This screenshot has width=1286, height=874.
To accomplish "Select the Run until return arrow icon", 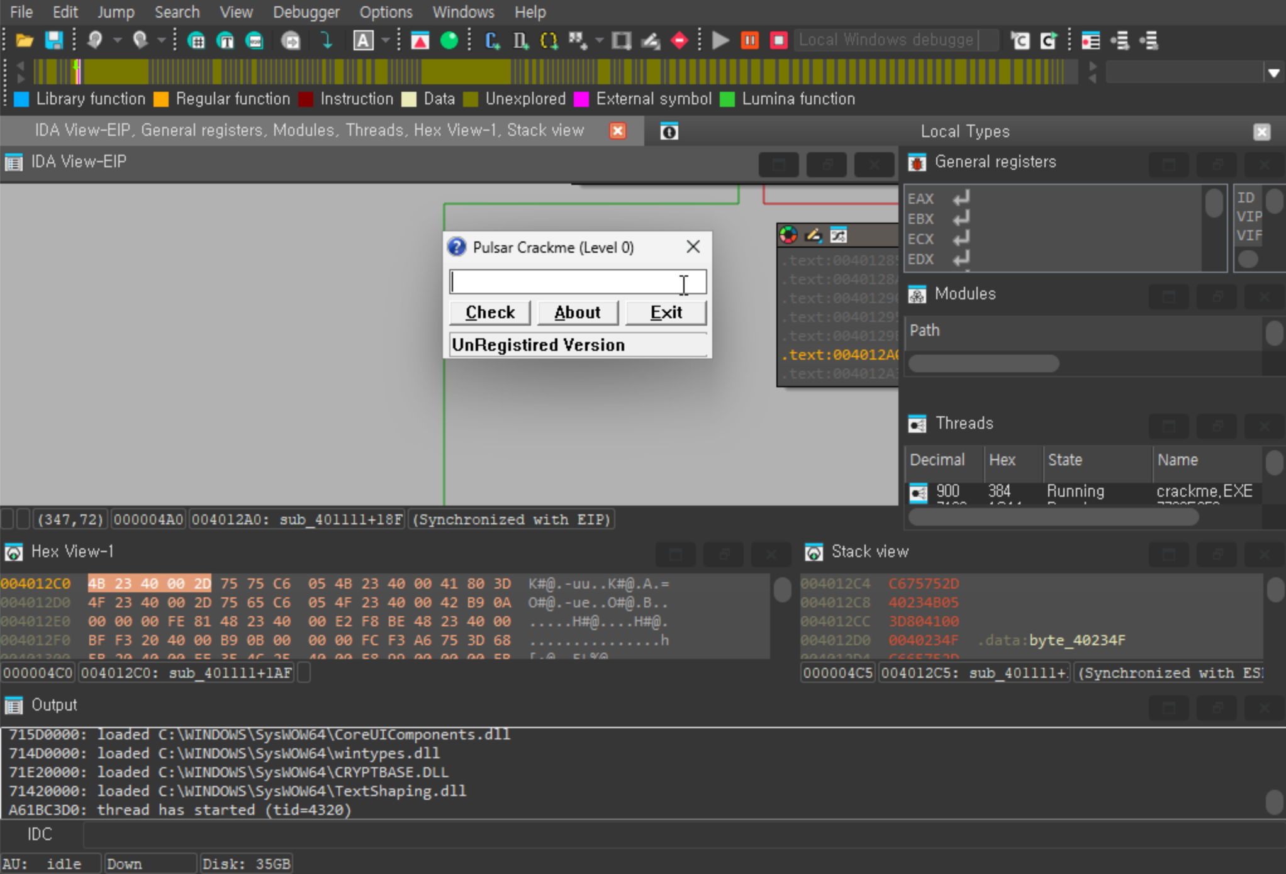I will point(327,40).
